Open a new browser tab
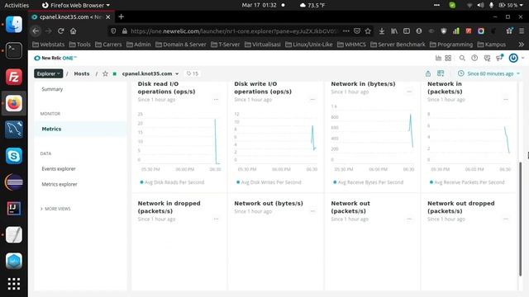This screenshot has height=297, width=529. point(122,16)
